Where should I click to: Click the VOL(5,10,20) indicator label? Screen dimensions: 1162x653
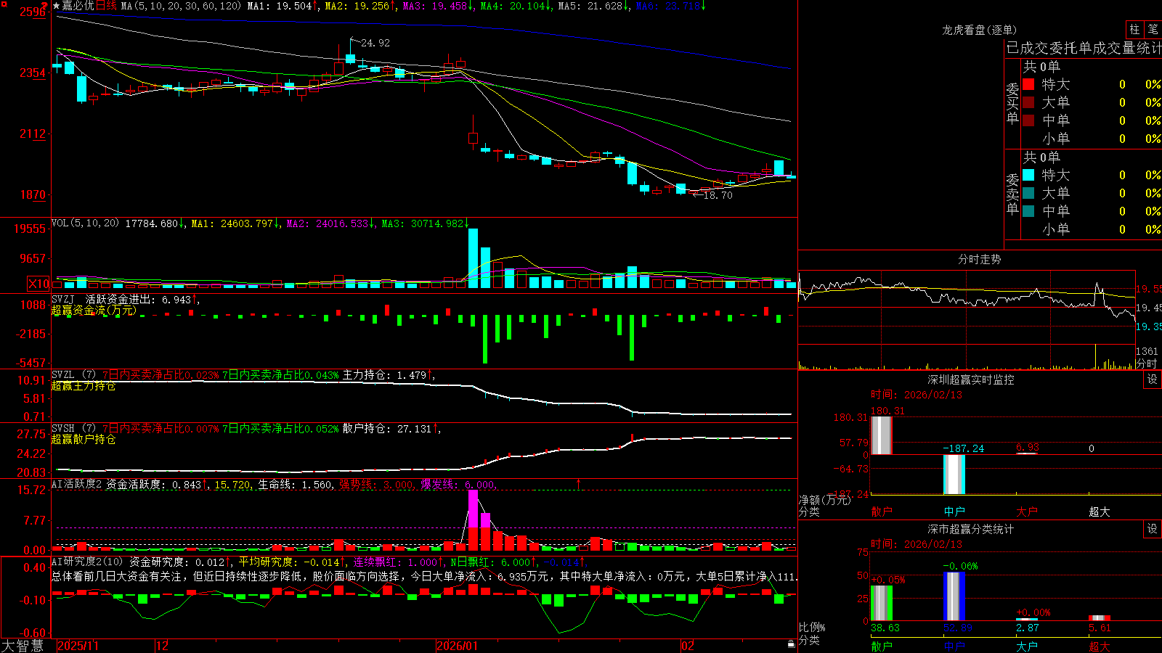[x=85, y=223]
